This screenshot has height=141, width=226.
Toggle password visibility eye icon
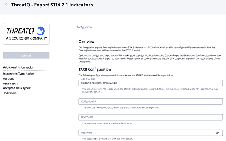tap(217, 133)
